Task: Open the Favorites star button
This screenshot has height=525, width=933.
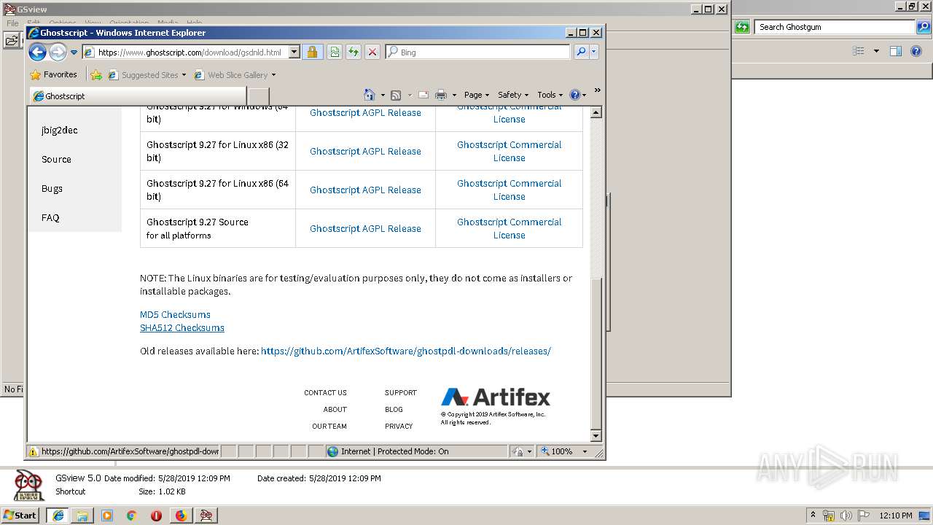Action: (x=53, y=74)
